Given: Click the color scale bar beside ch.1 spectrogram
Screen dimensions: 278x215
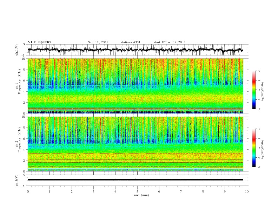Looking at the screenshot, I should [x=254, y=90].
